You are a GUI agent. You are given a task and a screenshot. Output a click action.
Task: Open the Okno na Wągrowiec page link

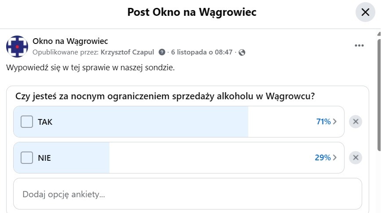click(x=70, y=41)
